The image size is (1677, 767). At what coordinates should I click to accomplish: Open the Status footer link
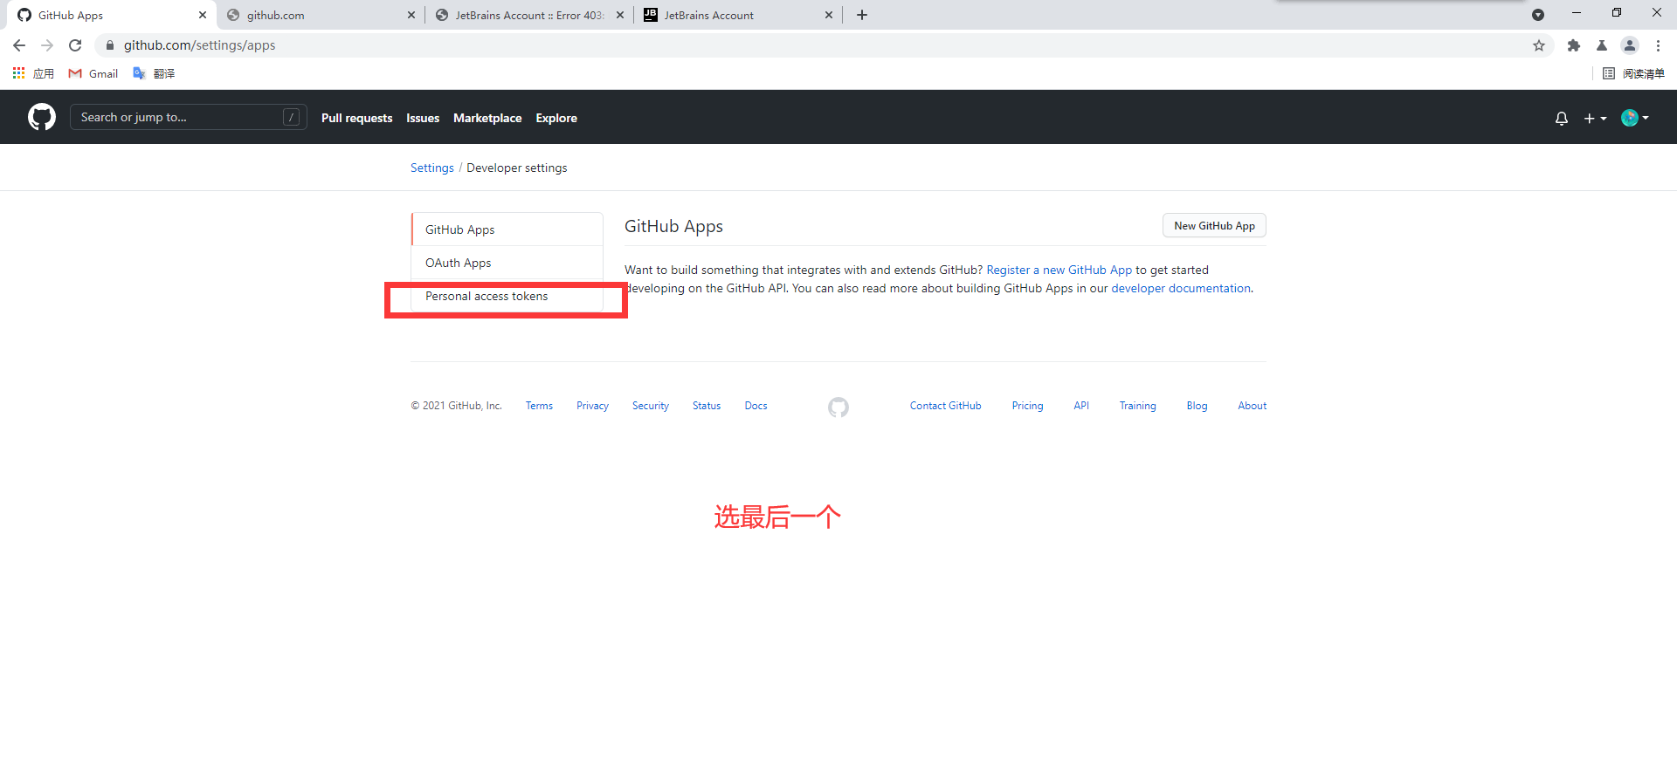pyautogui.click(x=707, y=406)
